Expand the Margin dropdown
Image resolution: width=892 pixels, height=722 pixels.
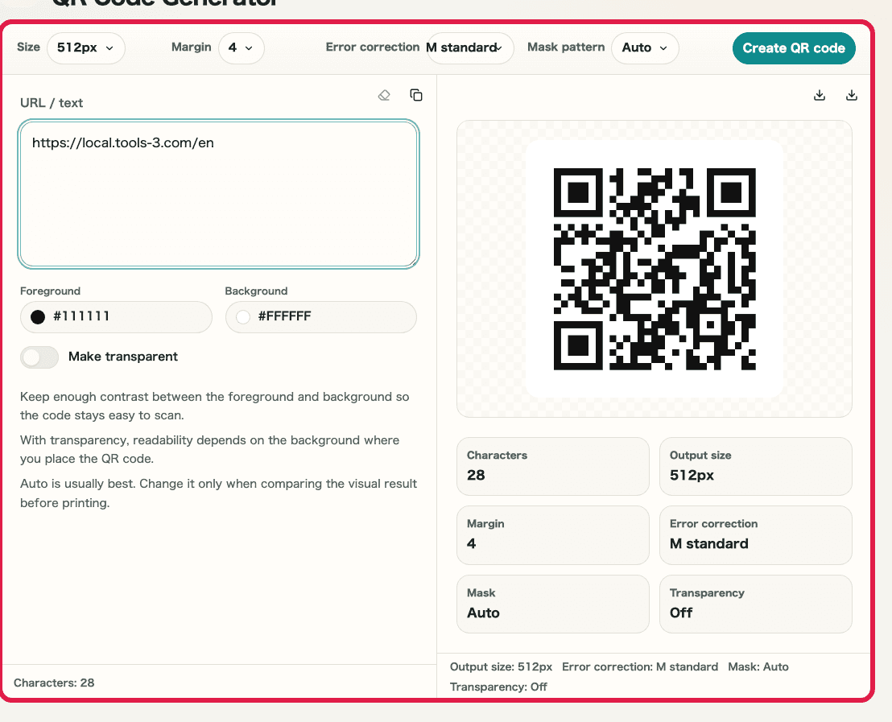pos(241,47)
